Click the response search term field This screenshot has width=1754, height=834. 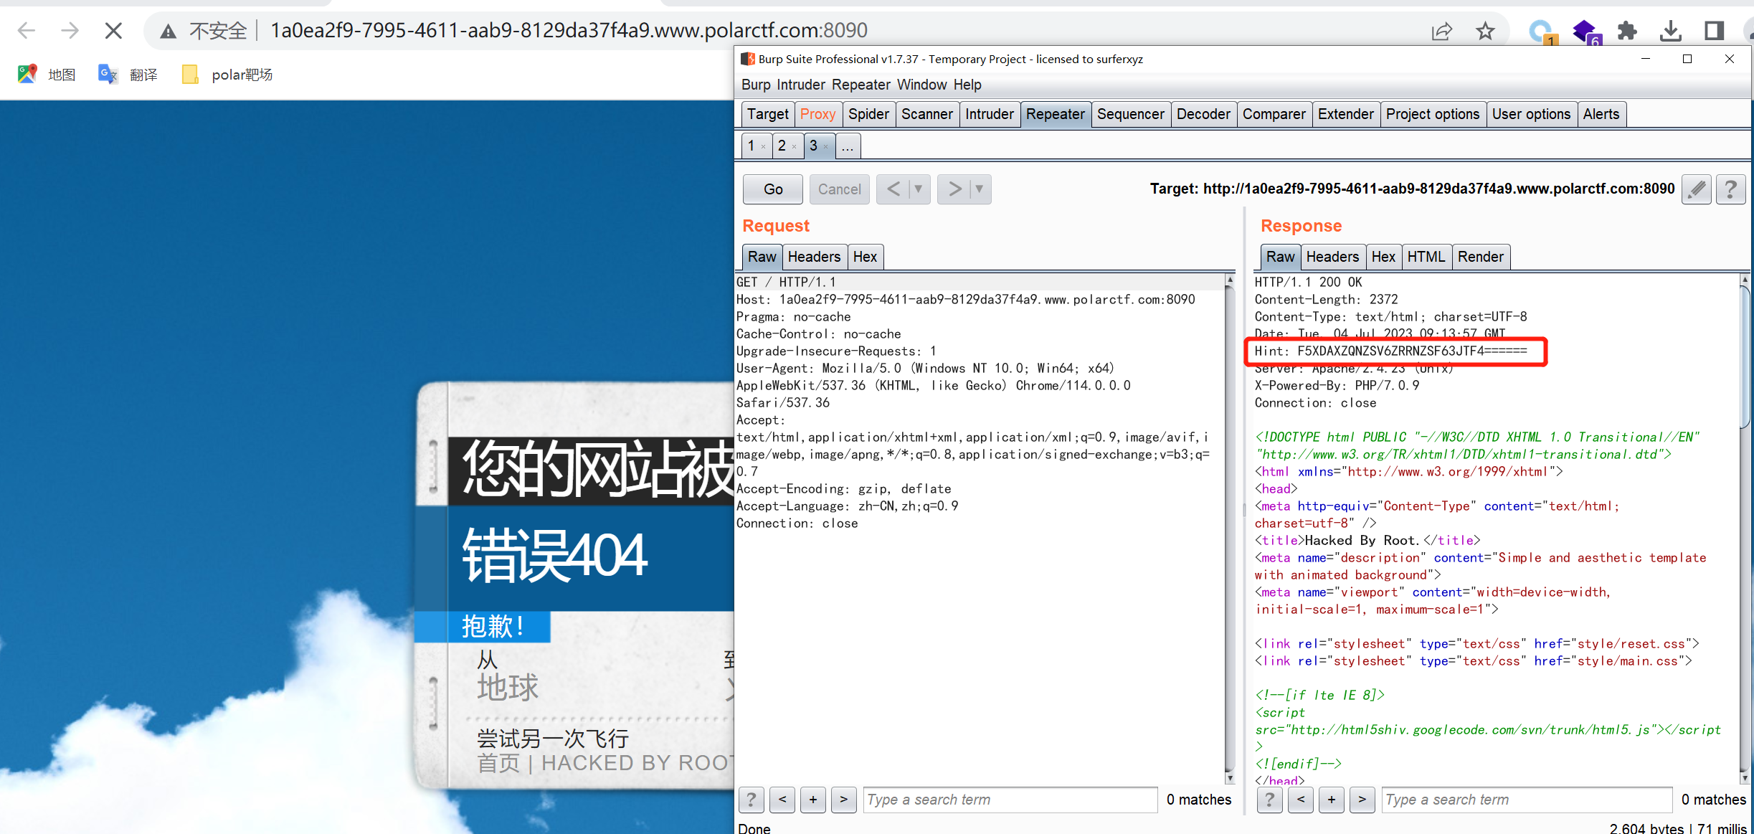[x=1526, y=800]
